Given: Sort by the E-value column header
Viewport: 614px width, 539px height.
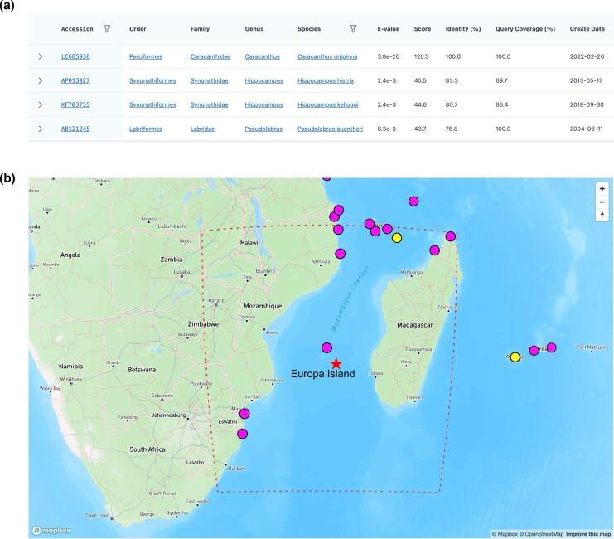Looking at the screenshot, I should click(x=388, y=29).
